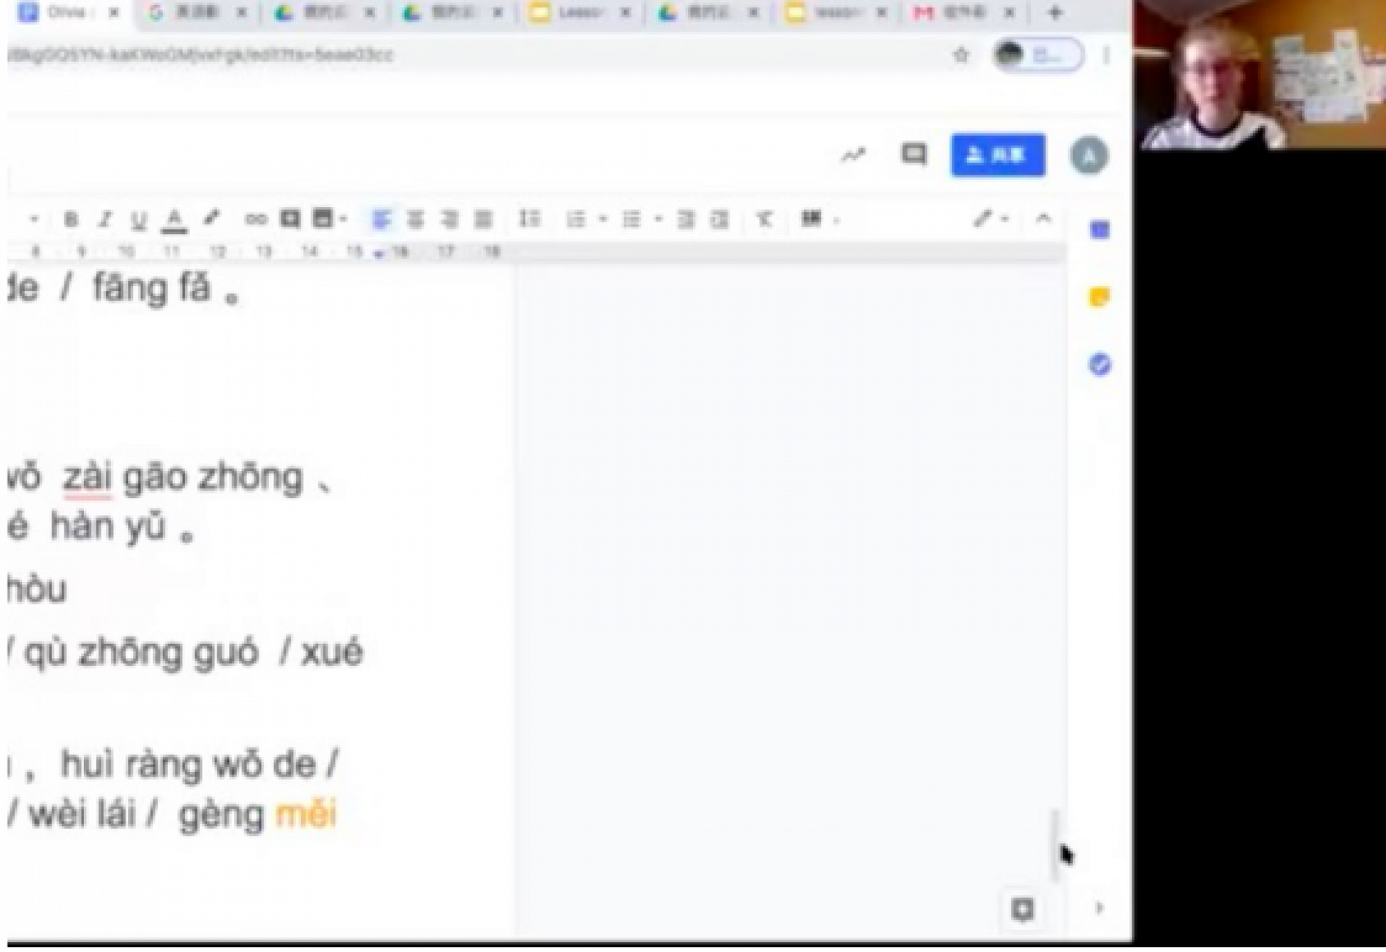Viewport: 1386px width, 952px height.
Task: Click the text color button
Action: tap(174, 220)
